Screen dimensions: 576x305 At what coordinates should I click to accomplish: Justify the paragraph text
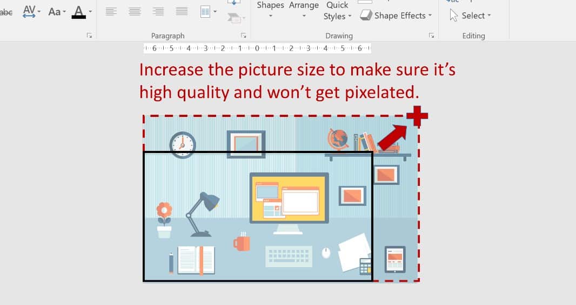(x=182, y=11)
